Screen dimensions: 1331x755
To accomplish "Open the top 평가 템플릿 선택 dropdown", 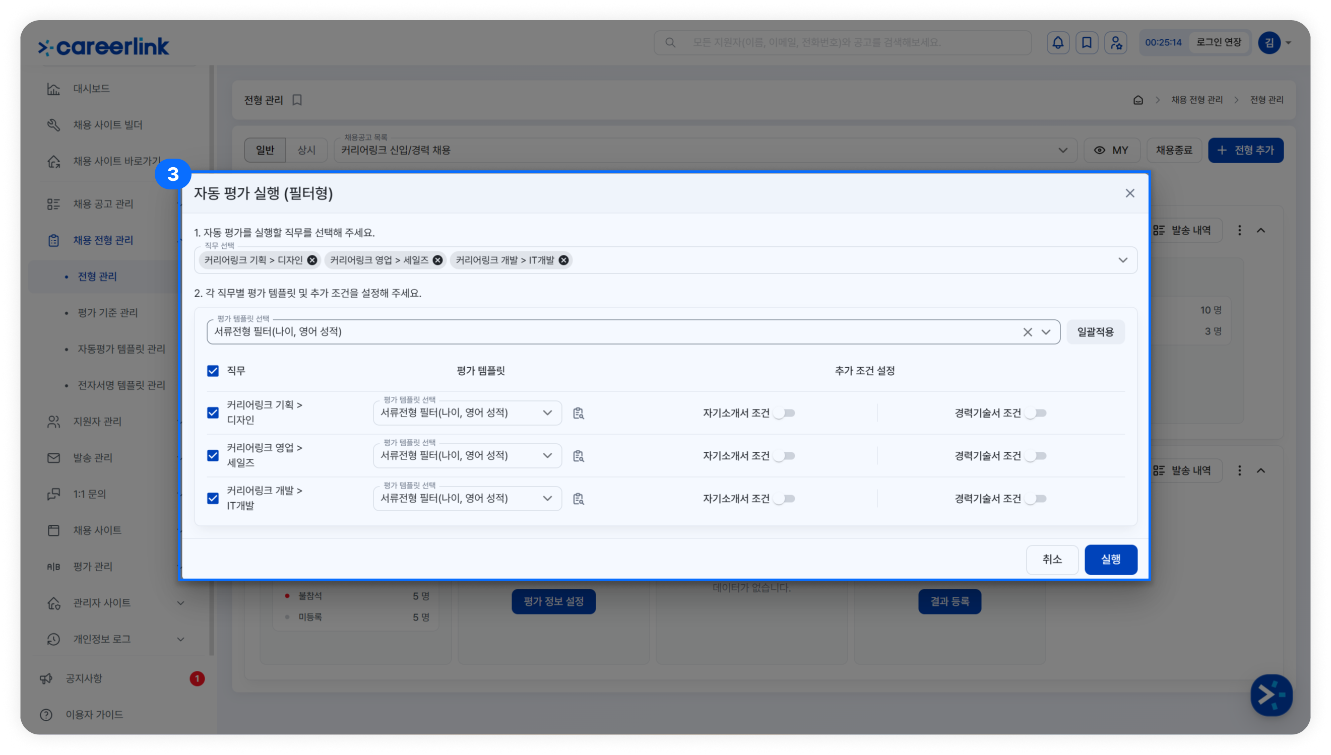I will pos(1046,332).
